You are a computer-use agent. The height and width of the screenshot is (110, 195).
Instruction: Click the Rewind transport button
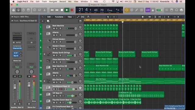pos(52,10)
